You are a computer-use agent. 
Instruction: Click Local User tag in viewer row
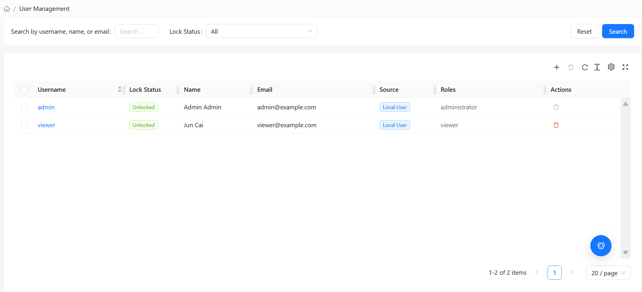395,125
